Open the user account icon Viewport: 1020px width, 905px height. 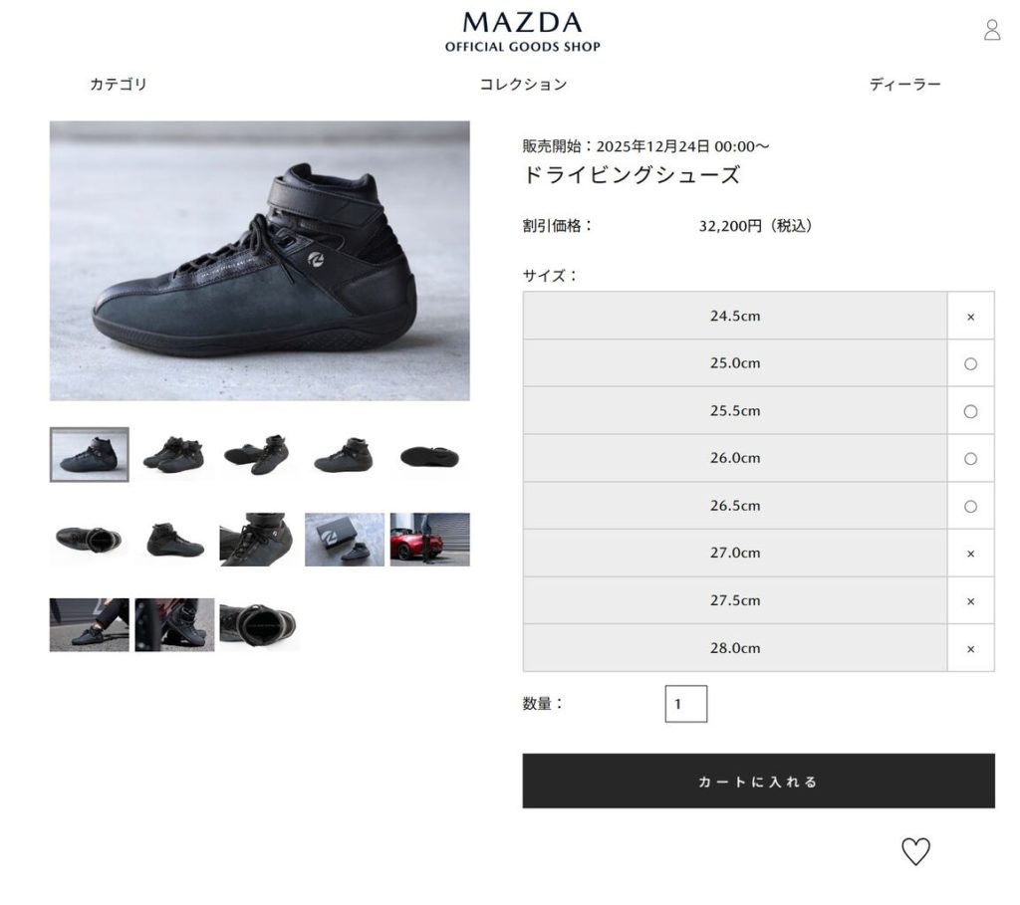992,29
